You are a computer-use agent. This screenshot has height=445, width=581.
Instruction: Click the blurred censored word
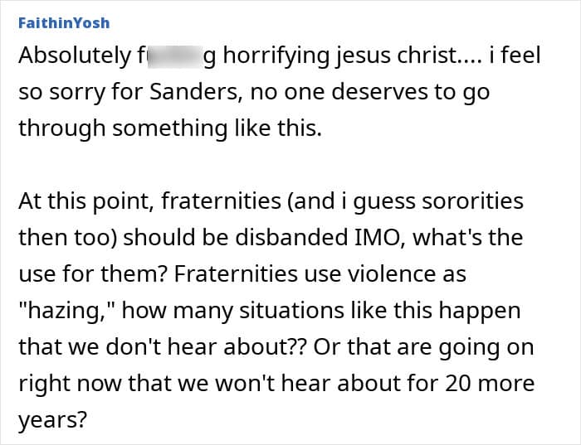(176, 56)
